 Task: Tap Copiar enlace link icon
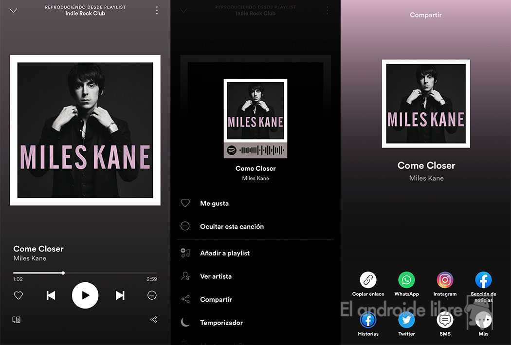[368, 280]
